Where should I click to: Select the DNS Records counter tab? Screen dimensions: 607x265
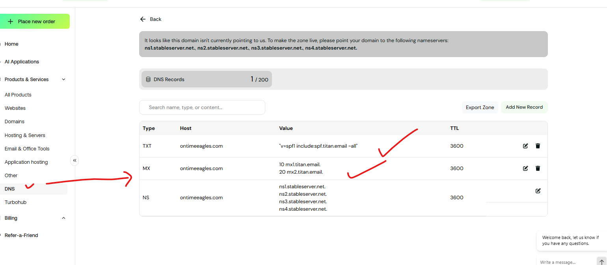point(207,80)
